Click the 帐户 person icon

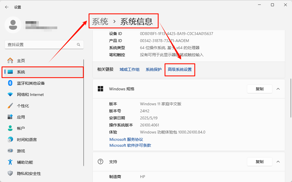(10, 128)
